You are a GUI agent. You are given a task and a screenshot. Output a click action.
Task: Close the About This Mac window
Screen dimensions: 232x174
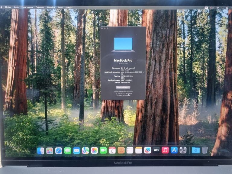click(x=102, y=28)
